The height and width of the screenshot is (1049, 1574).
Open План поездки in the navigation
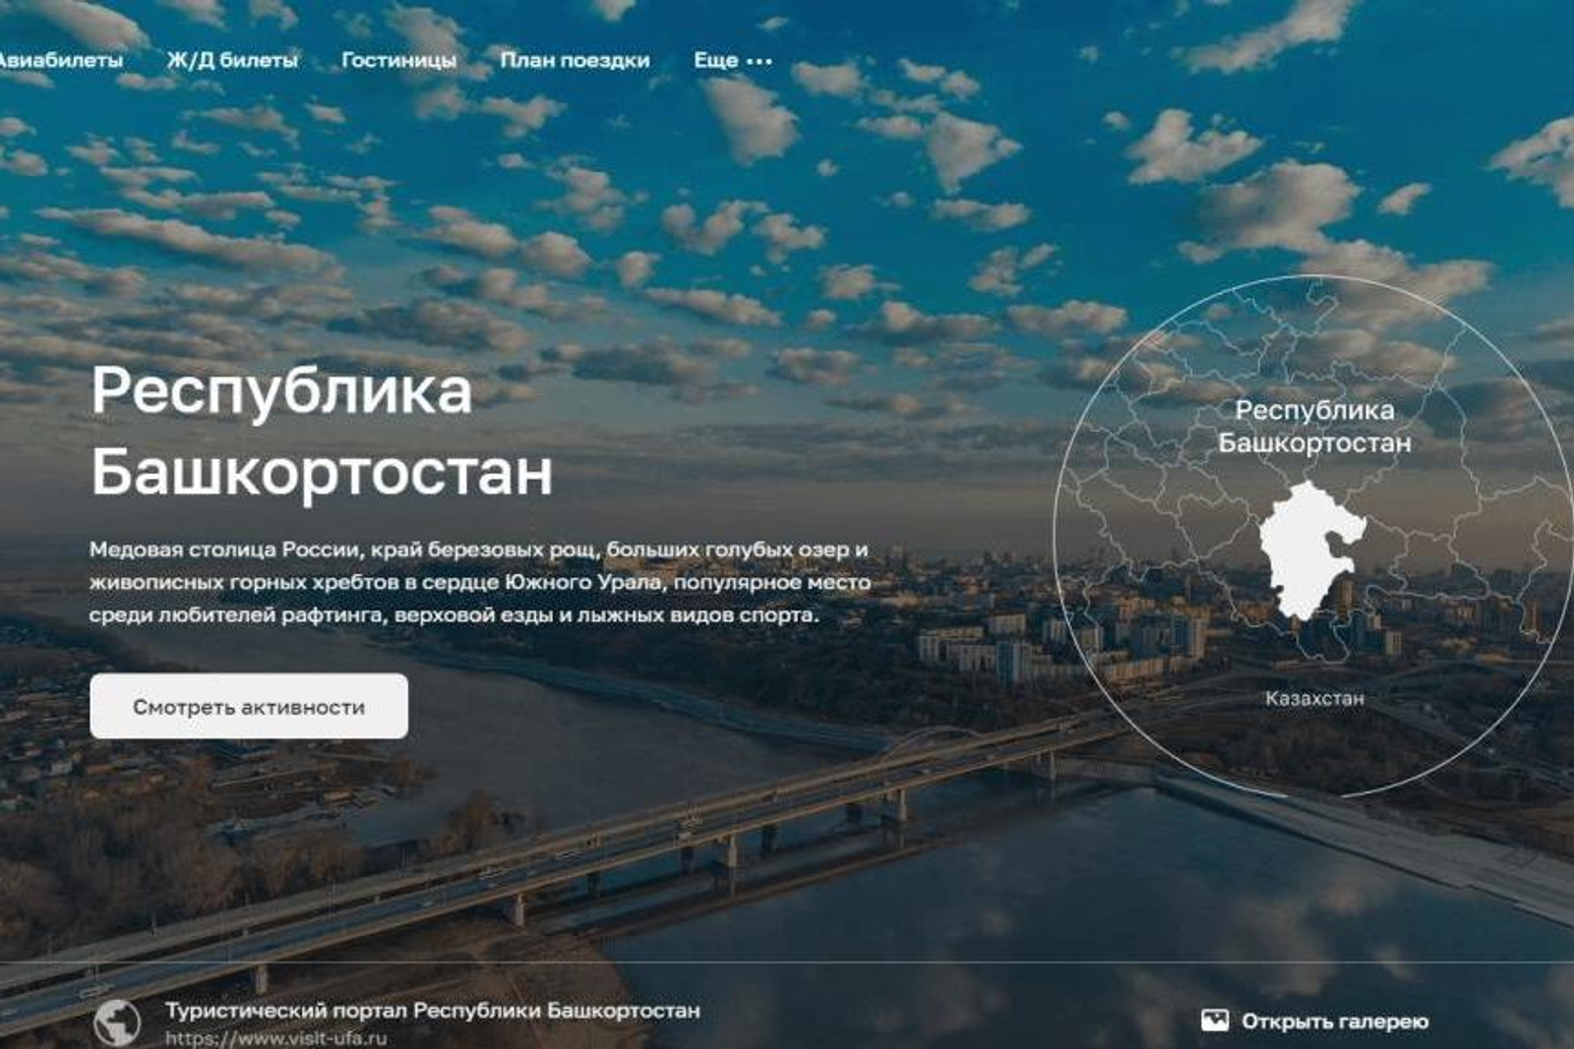pyautogui.click(x=575, y=60)
